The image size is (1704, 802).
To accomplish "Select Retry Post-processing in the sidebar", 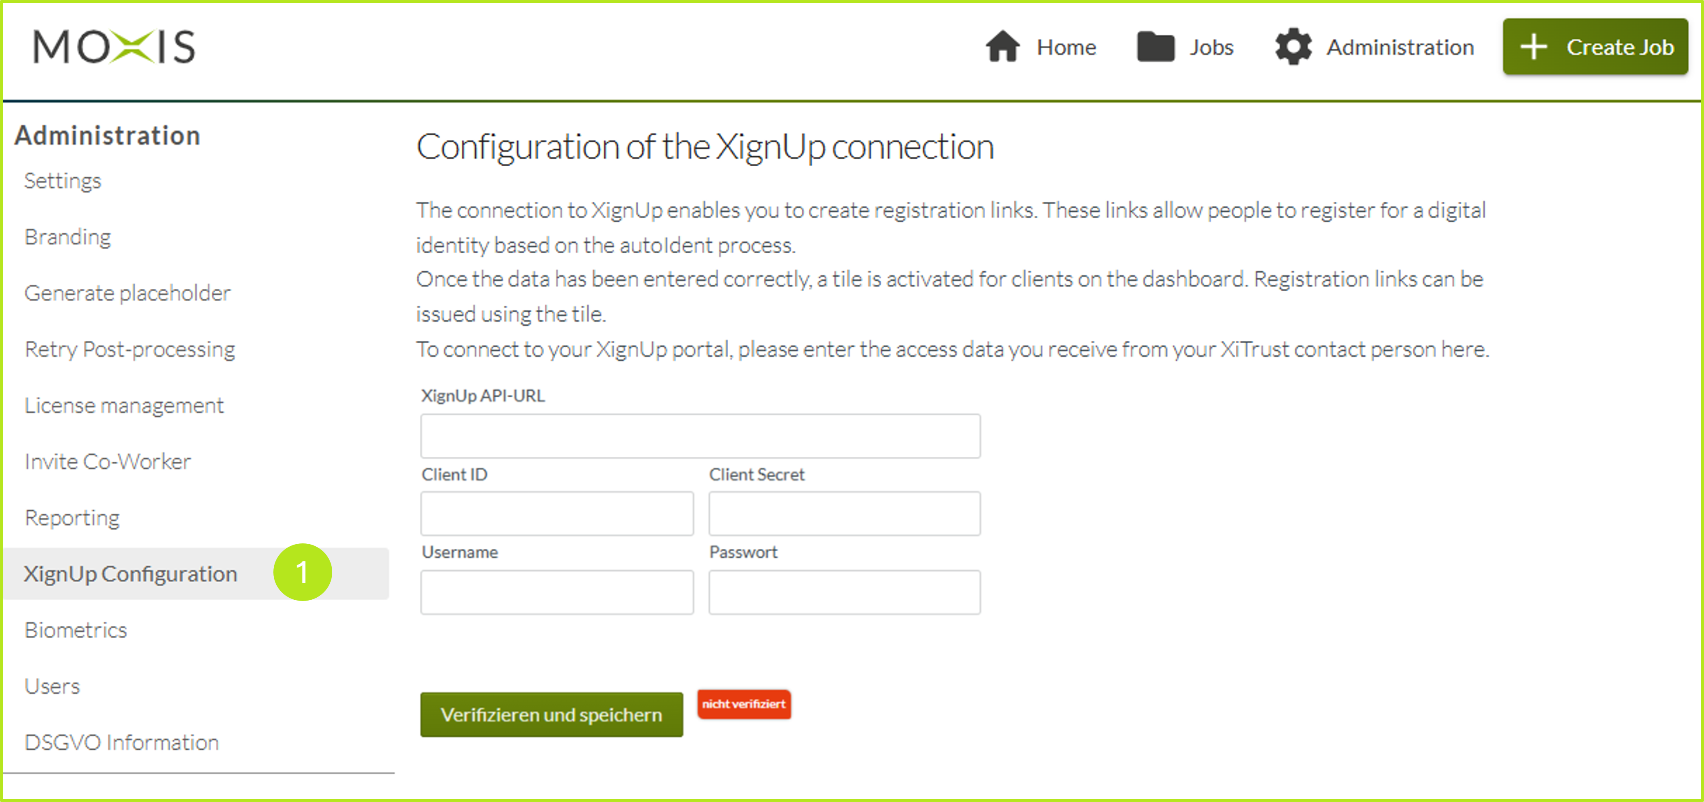I will [x=130, y=349].
